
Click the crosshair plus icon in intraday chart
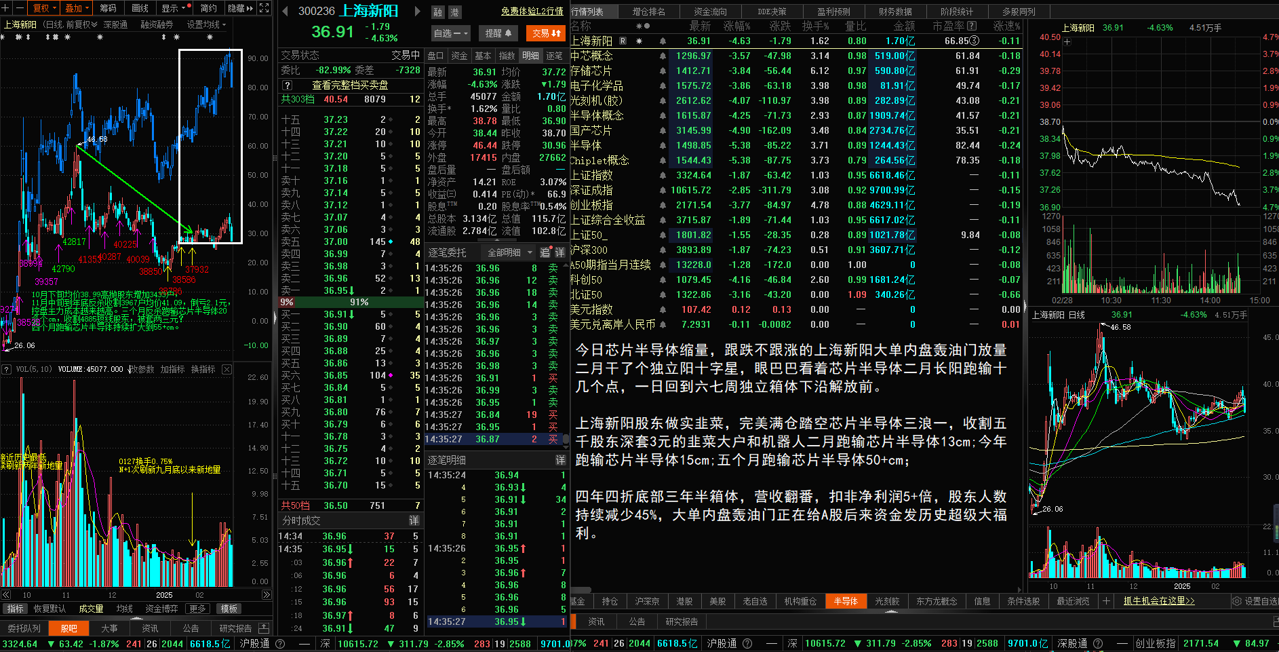(1067, 41)
